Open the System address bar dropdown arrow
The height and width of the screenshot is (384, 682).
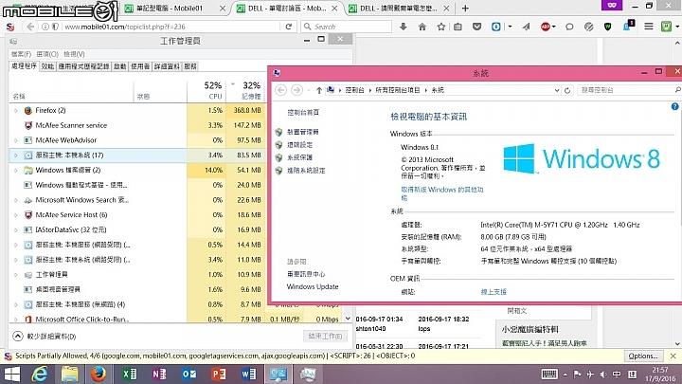pyautogui.click(x=557, y=90)
